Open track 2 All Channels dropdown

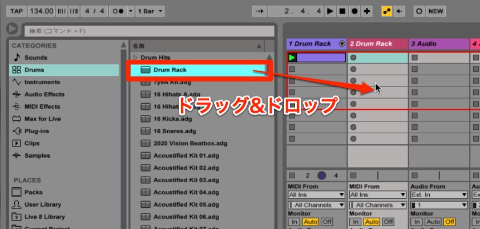click(378, 205)
